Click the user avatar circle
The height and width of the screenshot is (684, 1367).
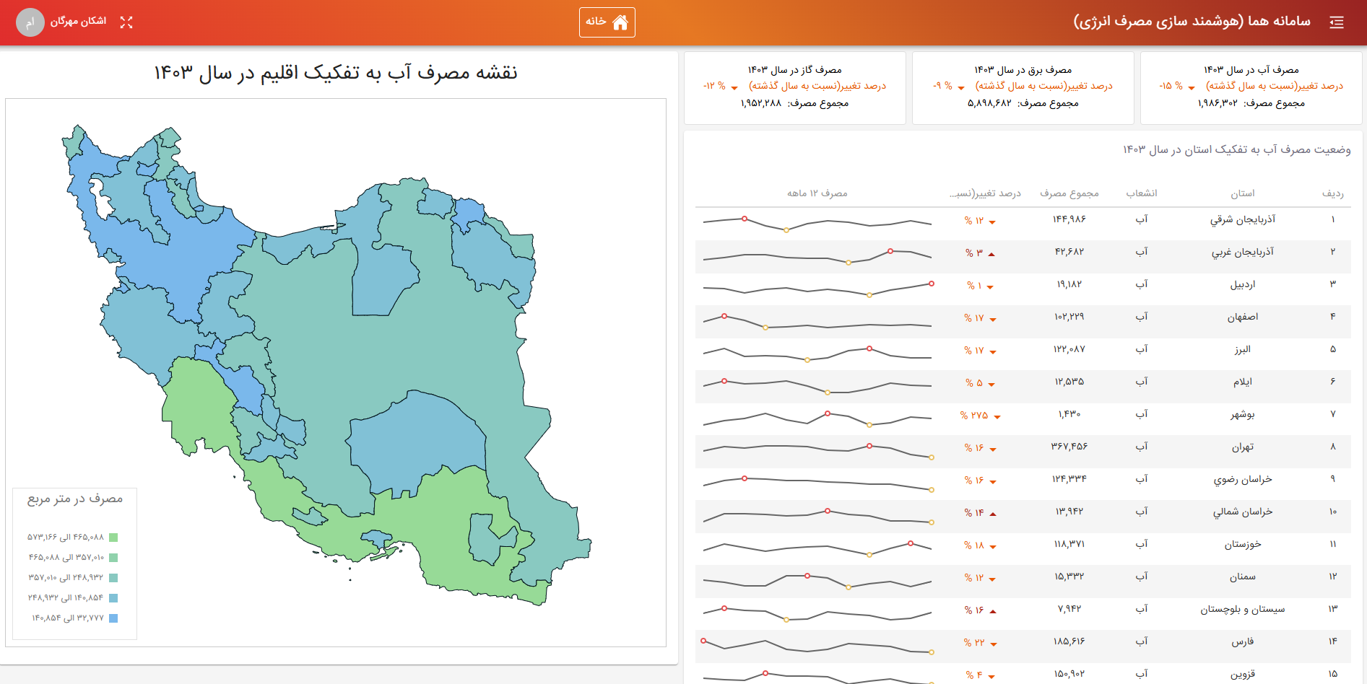(30, 22)
